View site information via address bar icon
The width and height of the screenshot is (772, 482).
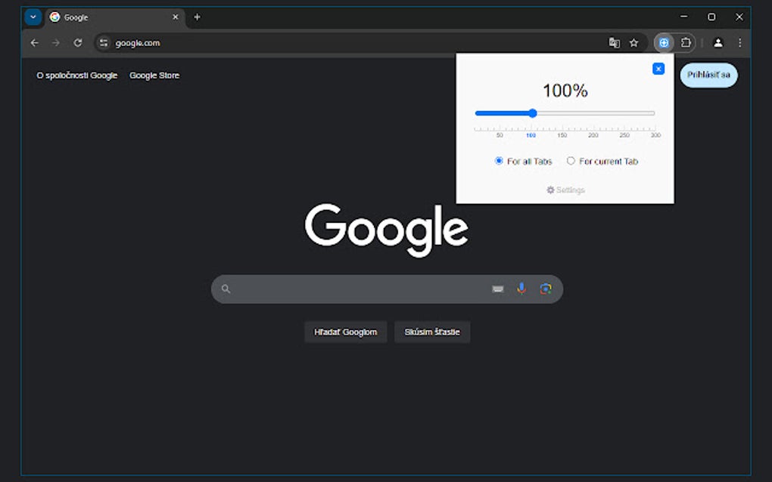[103, 42]
